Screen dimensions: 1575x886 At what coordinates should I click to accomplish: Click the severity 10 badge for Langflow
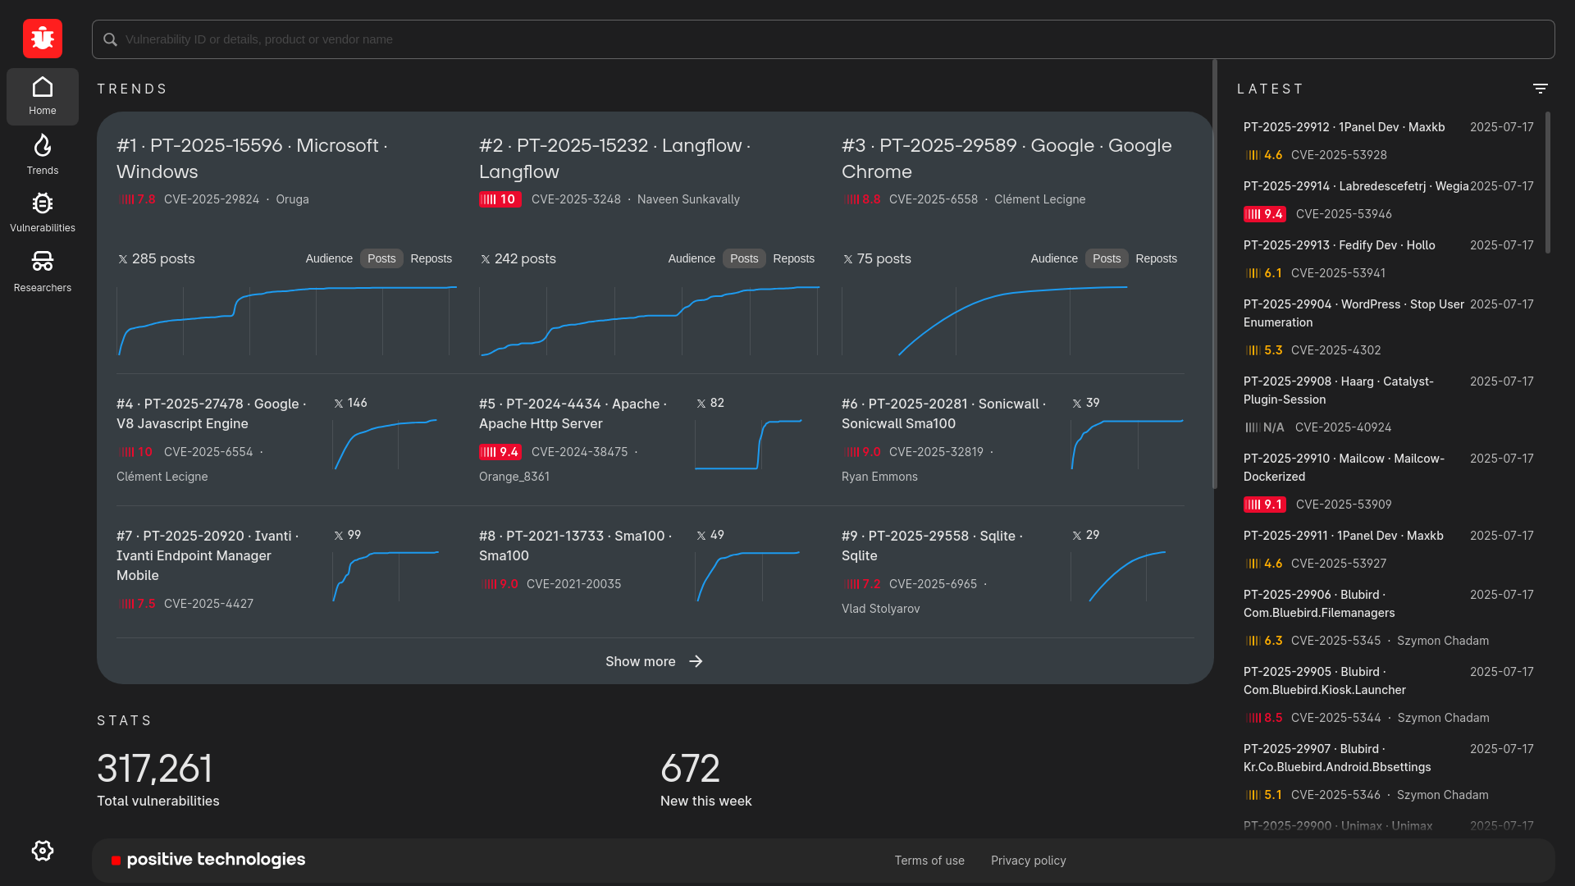500,199
